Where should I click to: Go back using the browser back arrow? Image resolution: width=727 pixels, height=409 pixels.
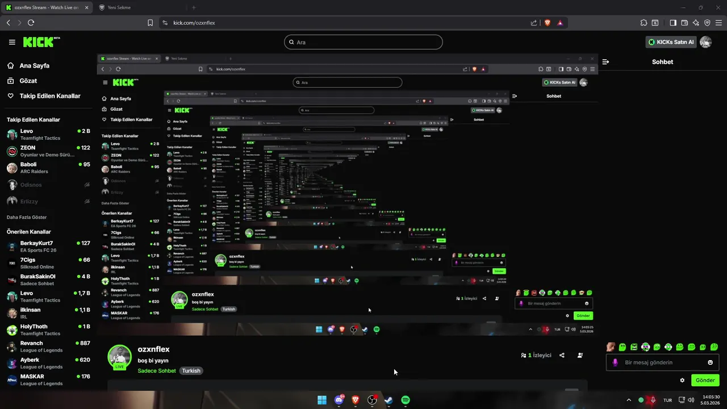8,23
